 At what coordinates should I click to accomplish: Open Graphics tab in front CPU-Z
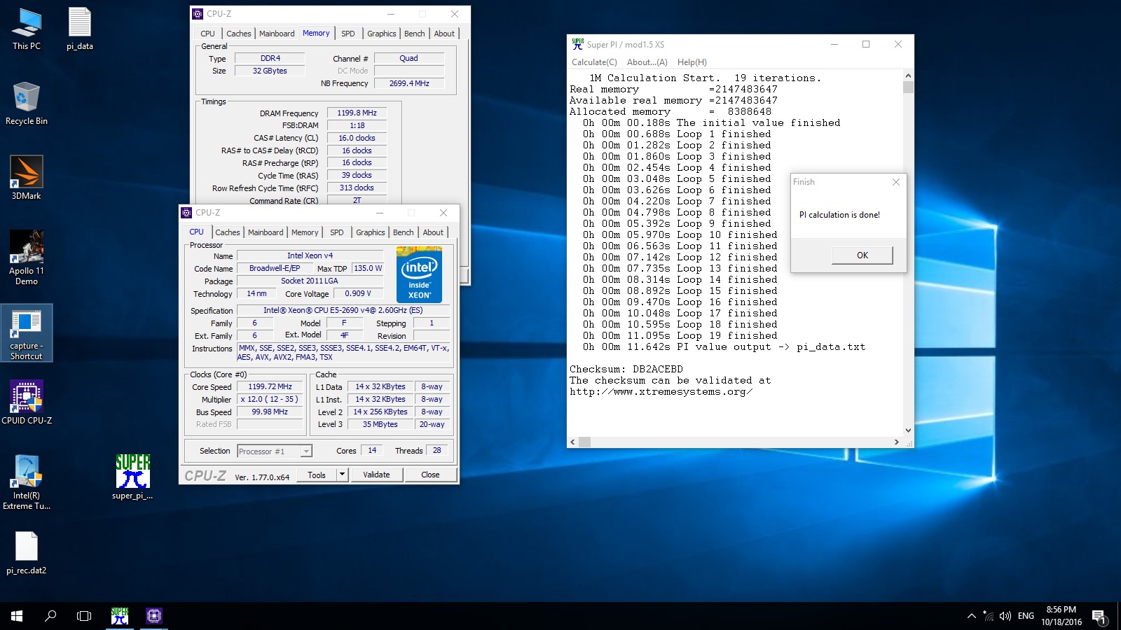(370, 232)
